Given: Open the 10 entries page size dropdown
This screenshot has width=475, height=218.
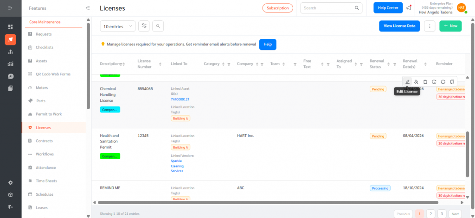Looking at the screenshot, I should [118, 26].
